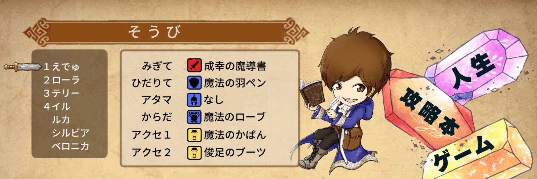Select party member 2 ローラ
Image resolution: width=537 pixels, height=179 pixels.
coord(62,80)
